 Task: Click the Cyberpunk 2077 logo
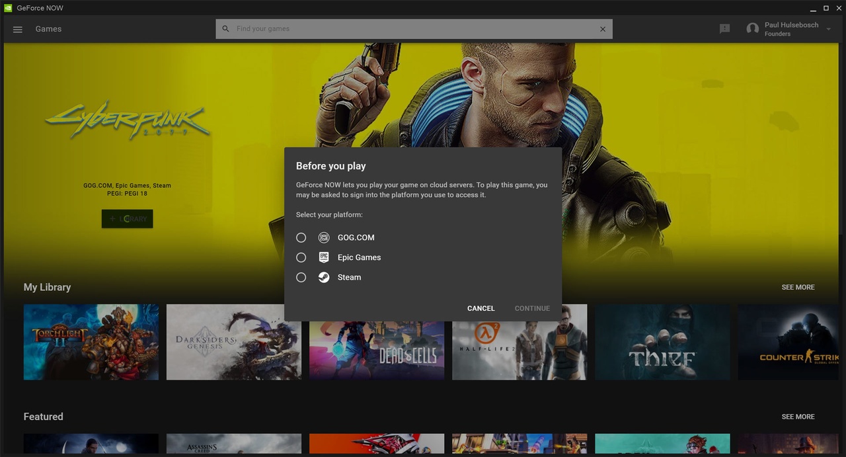[x=127, y=120]
